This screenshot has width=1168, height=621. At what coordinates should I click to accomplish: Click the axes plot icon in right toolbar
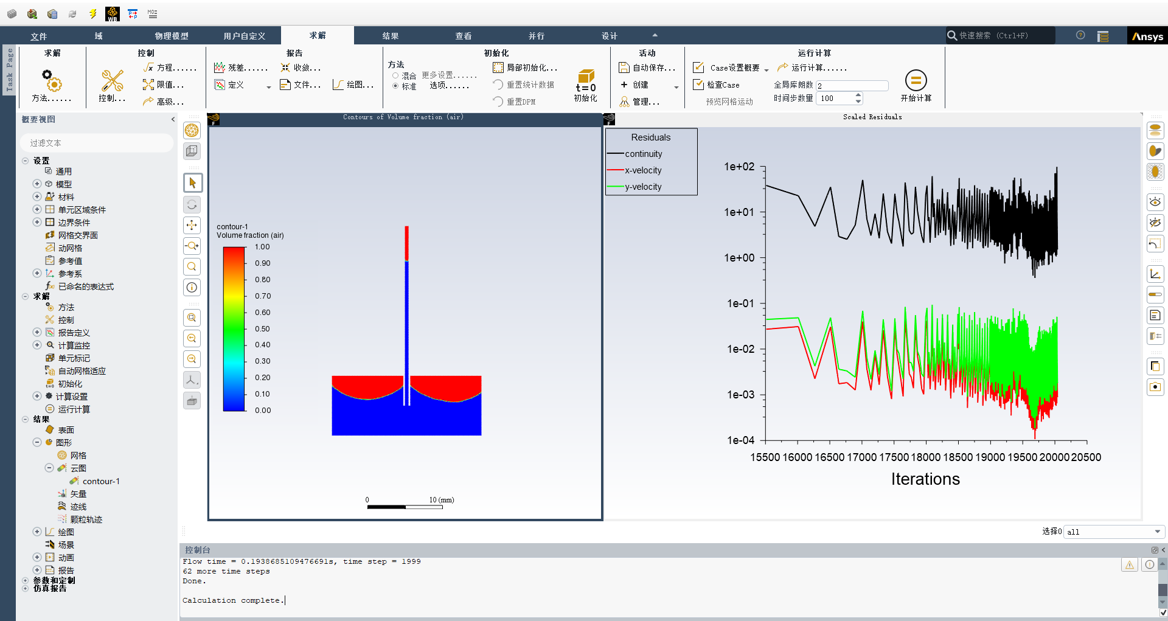click(1155, 274)
